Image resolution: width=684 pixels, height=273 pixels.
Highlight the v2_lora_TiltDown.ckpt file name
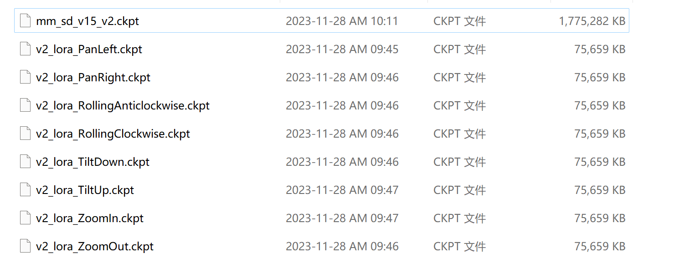93,162
